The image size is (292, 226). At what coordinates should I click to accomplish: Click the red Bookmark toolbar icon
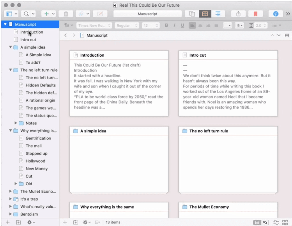pyautogui.click(x=256, y=14)
